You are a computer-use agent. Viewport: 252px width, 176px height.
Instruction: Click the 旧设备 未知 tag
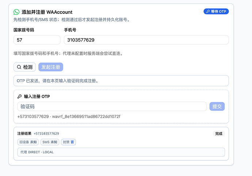tap(28, 142)
